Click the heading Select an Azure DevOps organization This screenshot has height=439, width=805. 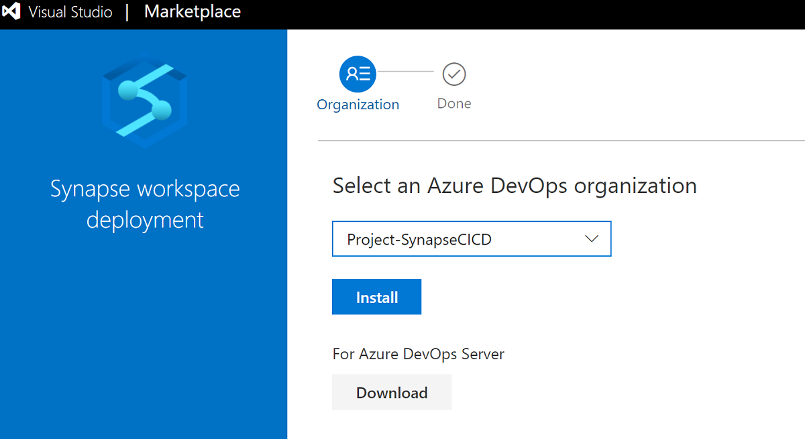(x=515, y=186)
